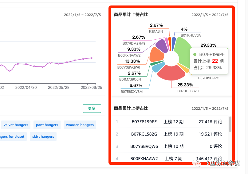This screenshot has width=248, height=174.
Task: Click the orange B07Y3BVQW6 pie slice
Action: [x=156, y=55]
